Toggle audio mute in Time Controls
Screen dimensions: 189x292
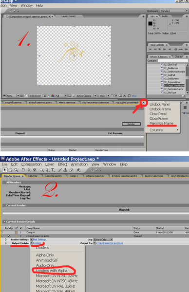pos(175,49)
